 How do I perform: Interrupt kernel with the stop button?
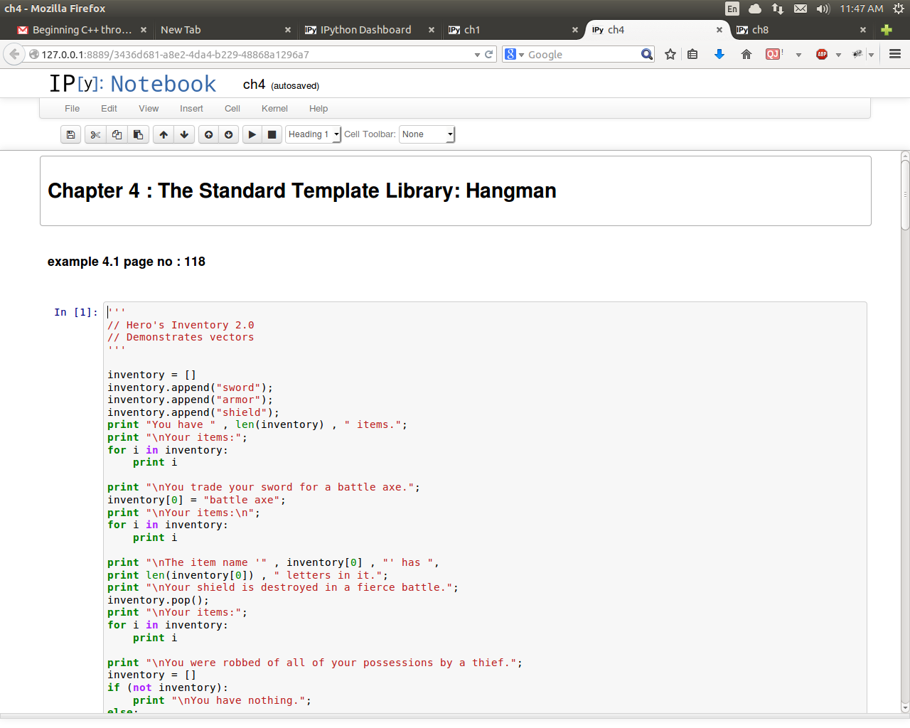[x=272, y=134]
